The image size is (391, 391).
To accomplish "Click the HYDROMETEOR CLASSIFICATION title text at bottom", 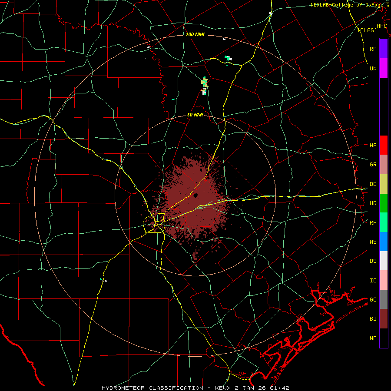I will point(152,388).
